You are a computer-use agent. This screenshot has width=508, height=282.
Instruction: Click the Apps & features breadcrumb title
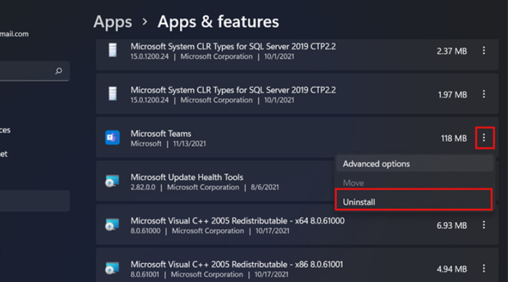(x=218, y=22)
